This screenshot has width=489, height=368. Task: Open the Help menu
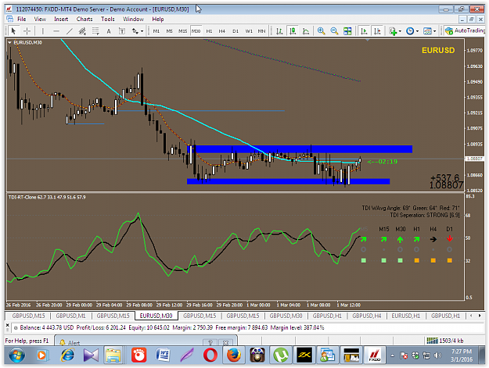[x=158, y=19]
